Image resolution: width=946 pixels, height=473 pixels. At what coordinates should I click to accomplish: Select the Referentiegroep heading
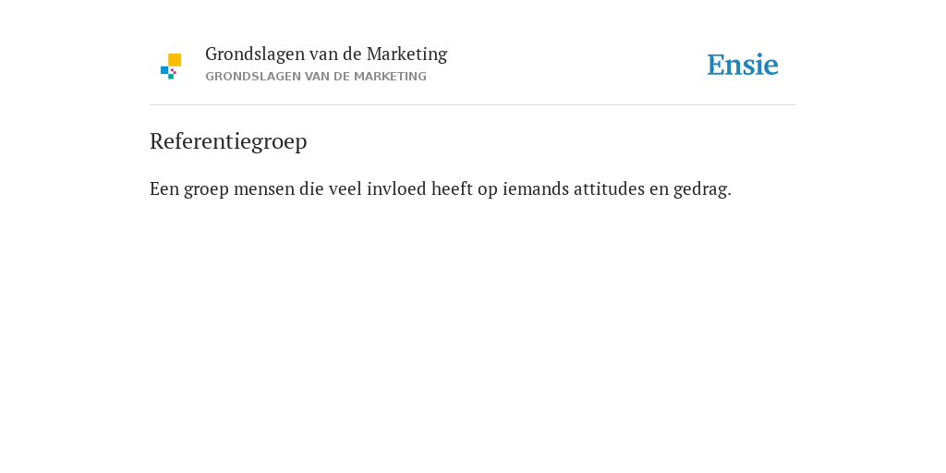(228, 141)
